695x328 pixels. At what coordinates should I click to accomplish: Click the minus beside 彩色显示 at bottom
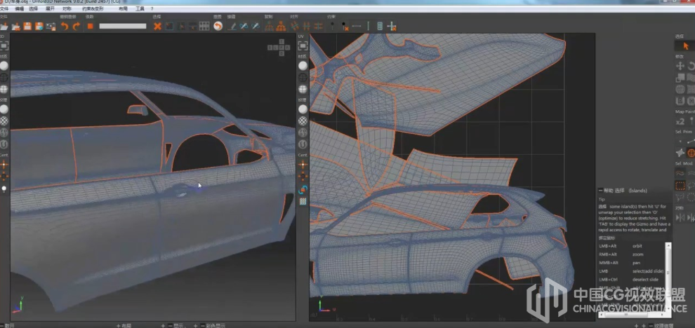click(x=203, y=325)
